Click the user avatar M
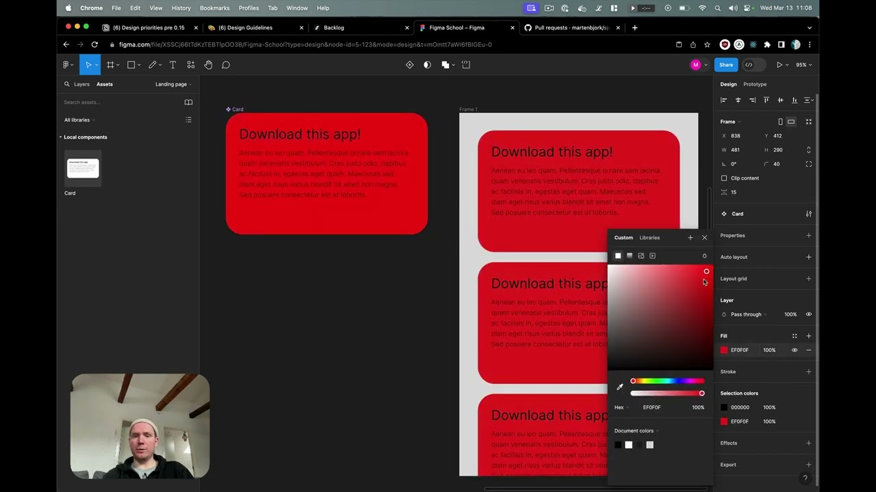Image resolution: width=876 pixels, height=492 pixels. coord(696,65)
